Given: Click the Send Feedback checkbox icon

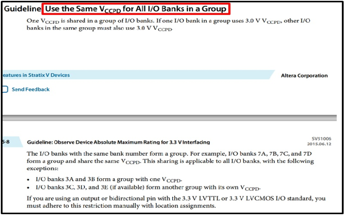Looking at the screenshot, I should click(x=5, y=89).
